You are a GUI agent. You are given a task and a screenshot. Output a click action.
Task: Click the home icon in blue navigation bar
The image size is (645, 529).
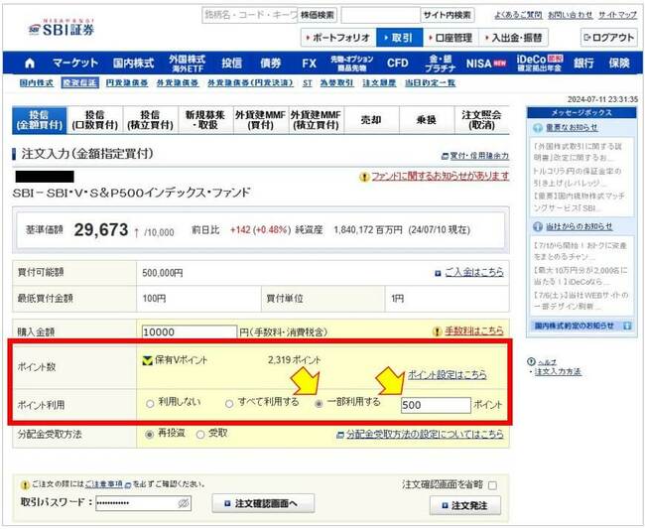point(30,64)
